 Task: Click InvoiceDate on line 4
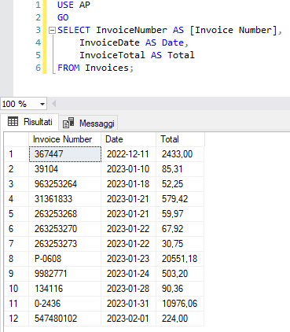(109, 42)
